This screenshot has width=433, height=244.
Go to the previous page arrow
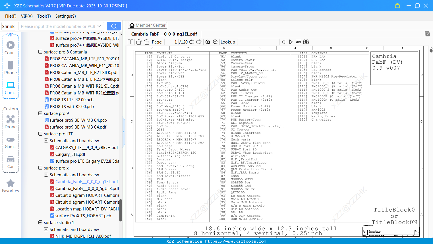(192, 42)
